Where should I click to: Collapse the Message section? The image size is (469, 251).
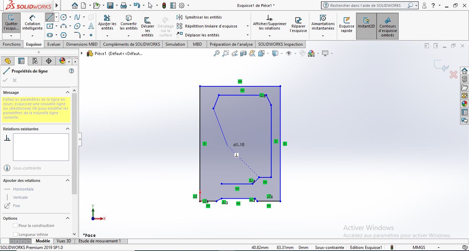(68, 92)
